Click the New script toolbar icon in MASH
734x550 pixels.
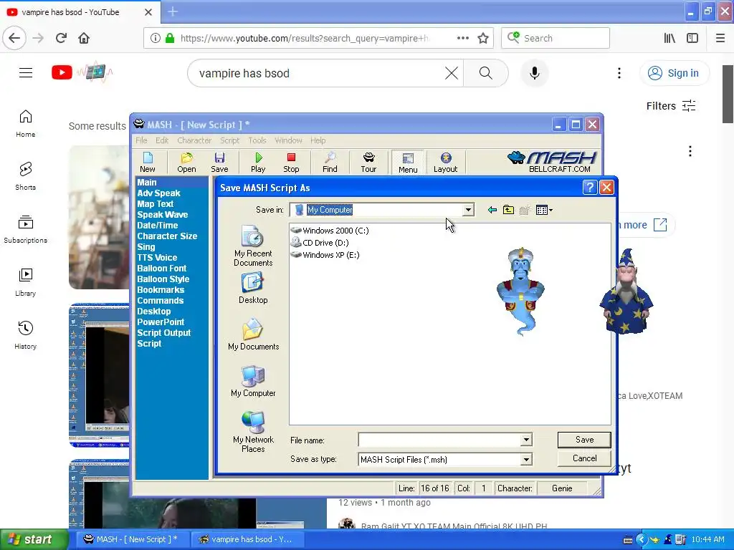click(x=148, y=163)
